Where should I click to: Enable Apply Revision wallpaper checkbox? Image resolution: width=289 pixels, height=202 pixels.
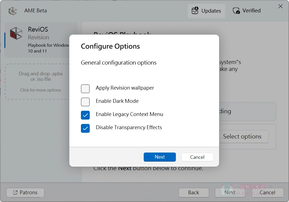85,89
